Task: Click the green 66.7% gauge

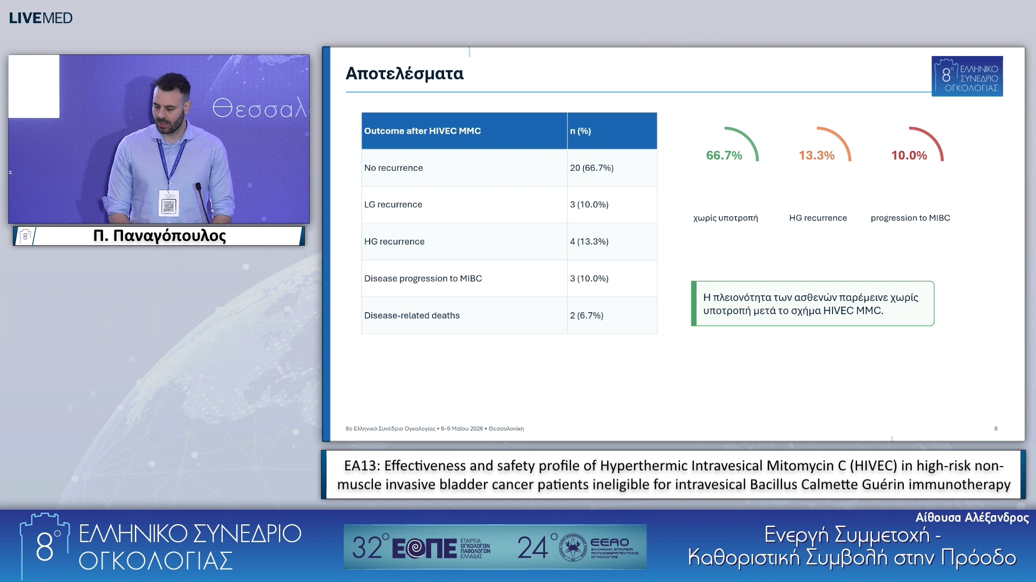Action: (x=731, y=145)
